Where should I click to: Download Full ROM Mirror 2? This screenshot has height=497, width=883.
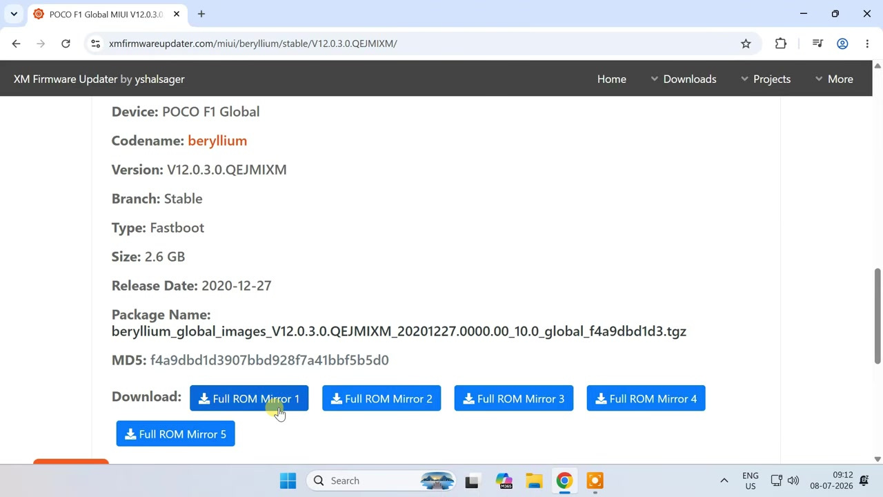click(x=381, y=398)
